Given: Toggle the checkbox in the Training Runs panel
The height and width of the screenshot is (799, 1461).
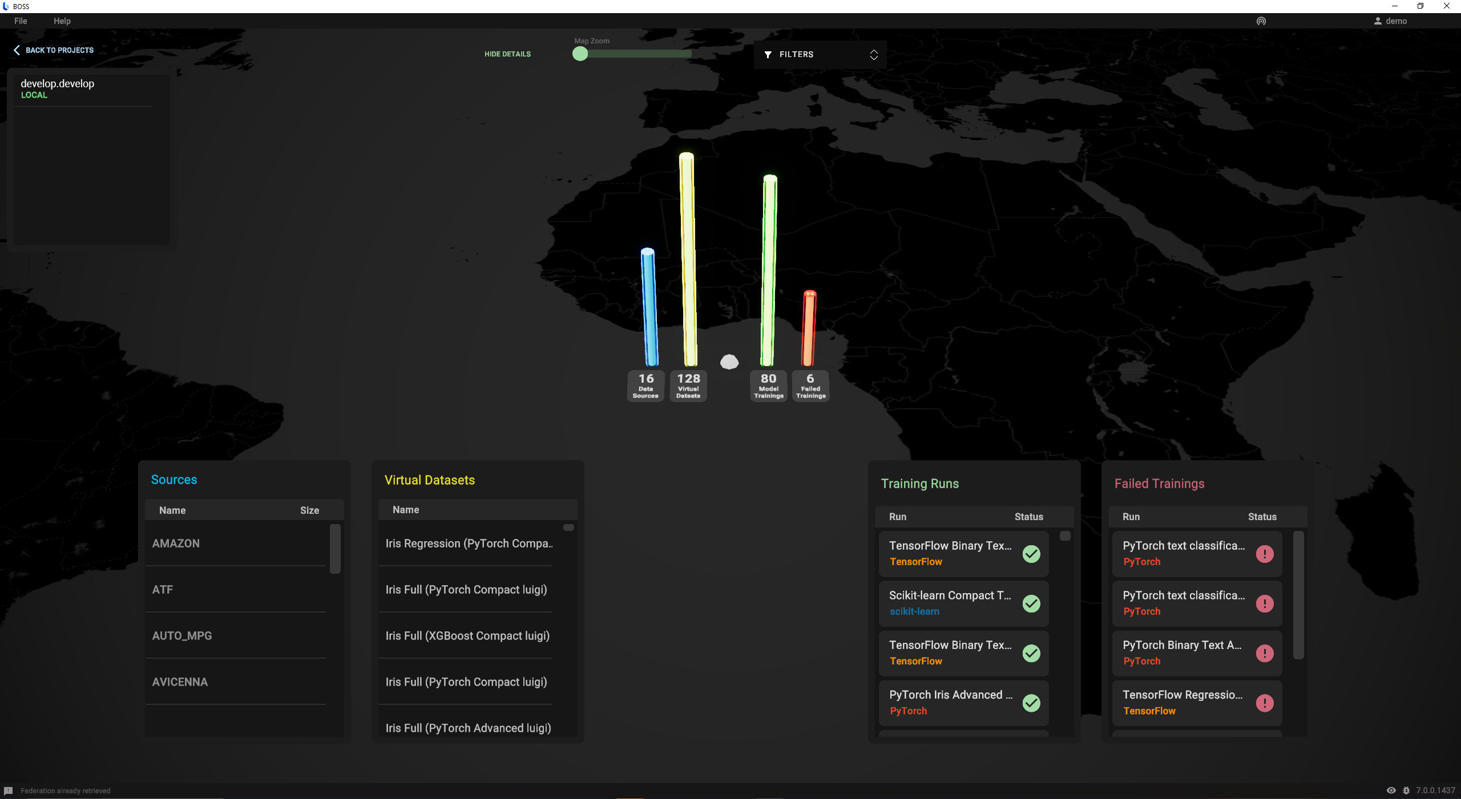Looking at the screenshot, I should (1064, 536).
